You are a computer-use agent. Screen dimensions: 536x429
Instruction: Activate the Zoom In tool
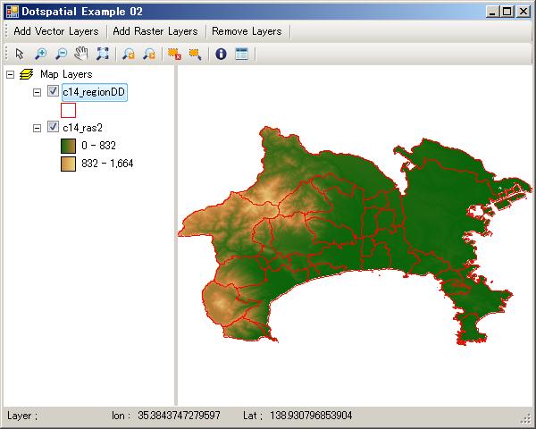40,54
